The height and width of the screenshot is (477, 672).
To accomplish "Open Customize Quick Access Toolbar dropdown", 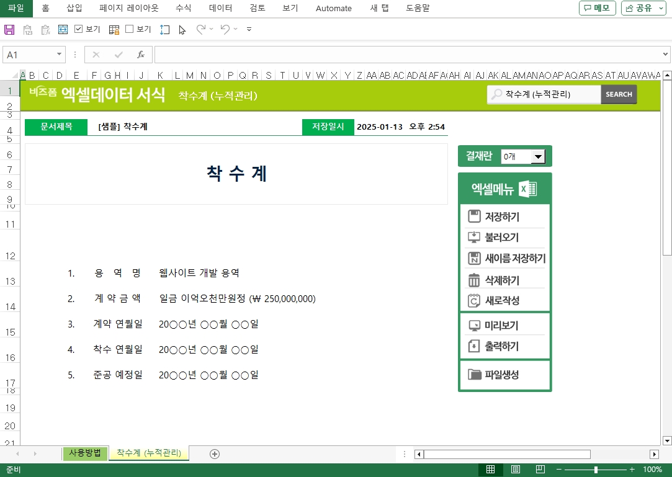I will pyautogui.click(x=249, y=29).
